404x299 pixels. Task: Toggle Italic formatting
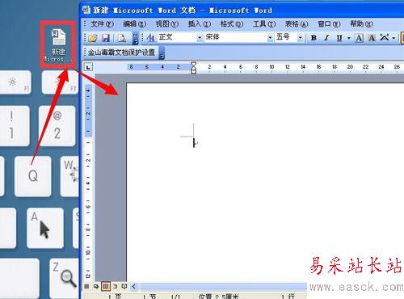click(326, 38)
